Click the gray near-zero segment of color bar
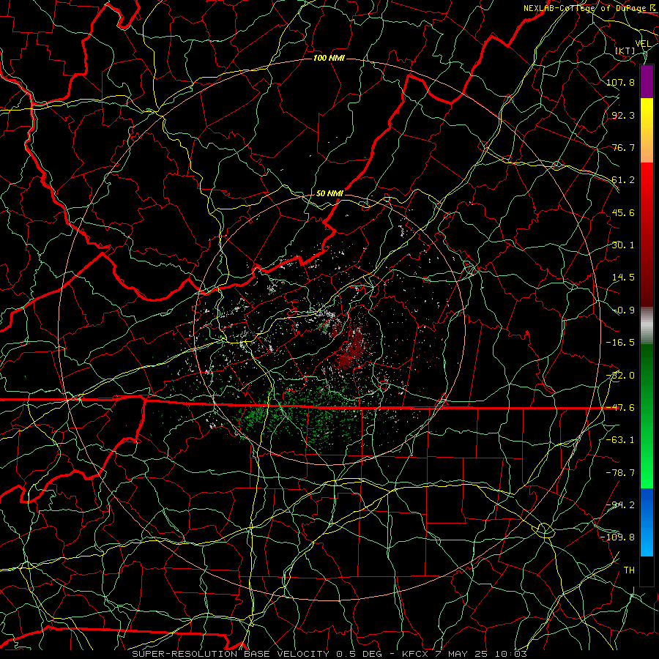The image size is (659, 659). pos(647,326)
